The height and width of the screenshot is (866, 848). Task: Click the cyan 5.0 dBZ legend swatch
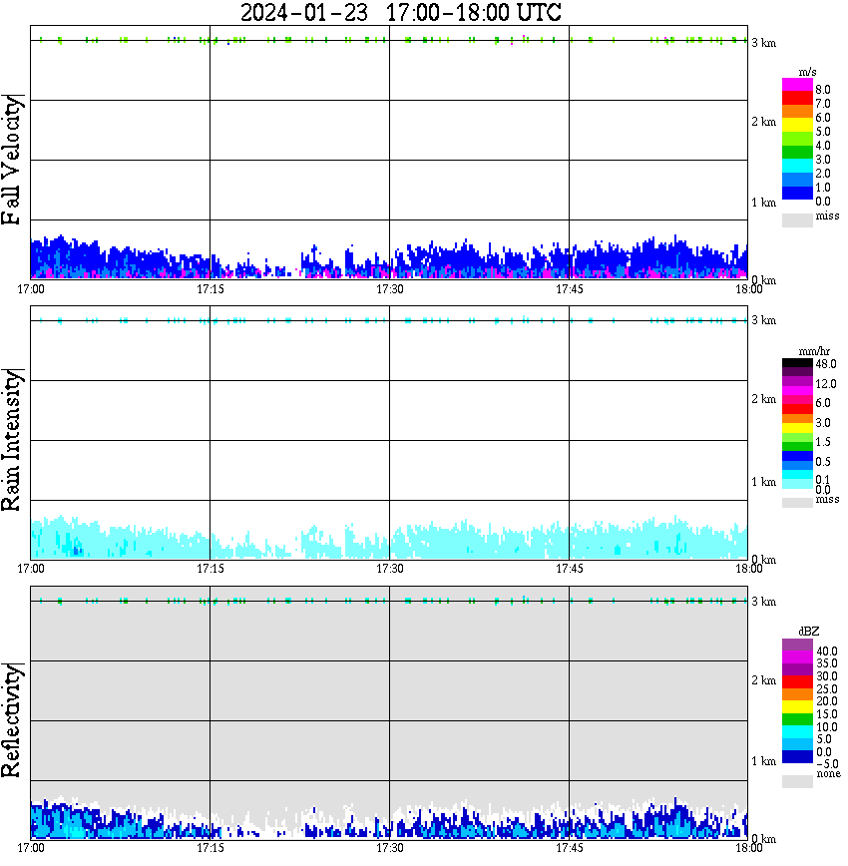coord(797,733)
